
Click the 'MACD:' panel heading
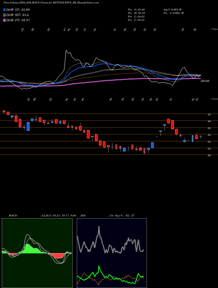pos(13,216)
